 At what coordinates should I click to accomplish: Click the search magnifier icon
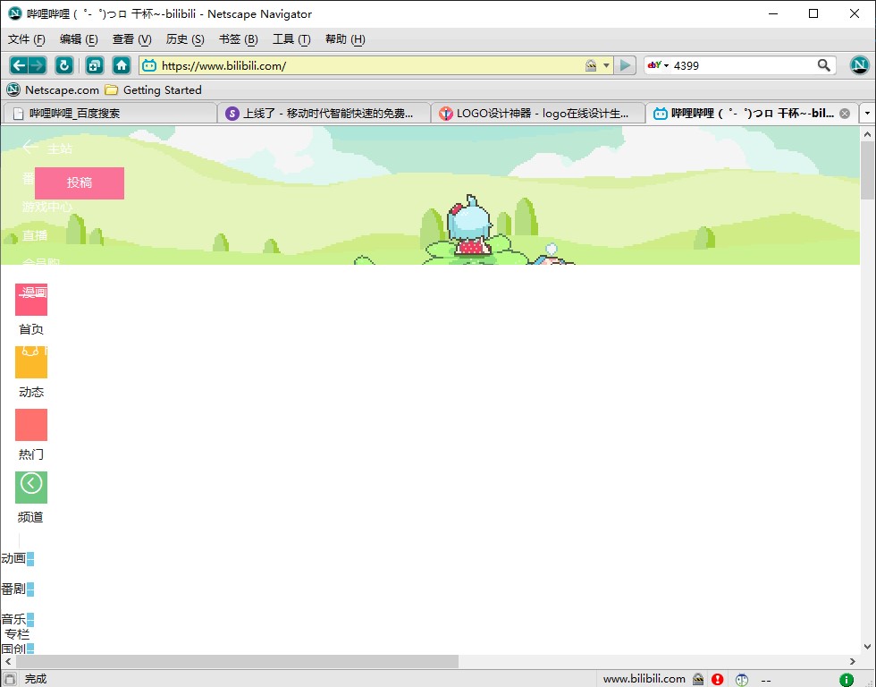pos(823,65)
